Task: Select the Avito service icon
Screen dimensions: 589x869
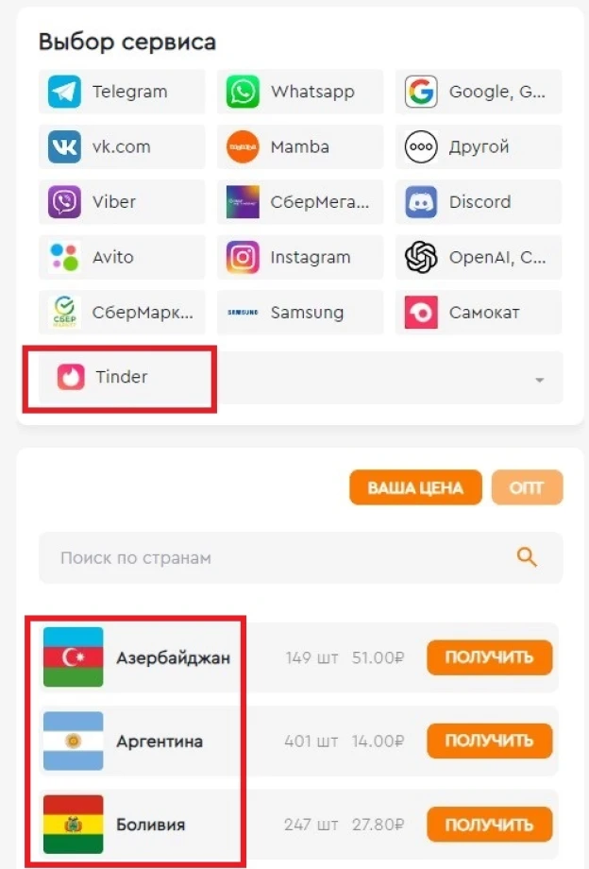Action: (64, 257)
